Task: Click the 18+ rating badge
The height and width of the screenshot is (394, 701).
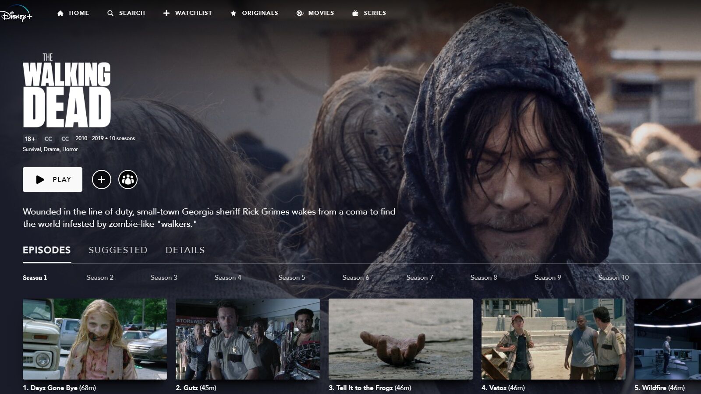Action: coord(30,139)
